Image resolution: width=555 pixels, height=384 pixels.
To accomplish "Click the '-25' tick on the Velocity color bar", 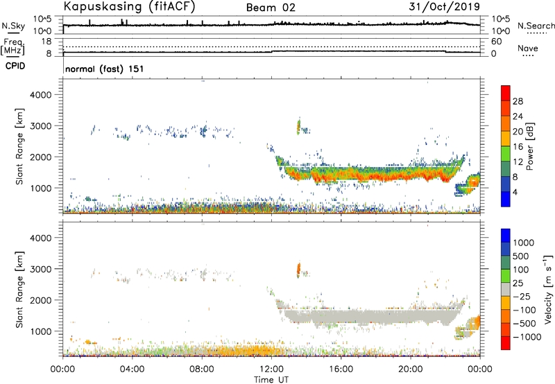I will tap(522, 297).
